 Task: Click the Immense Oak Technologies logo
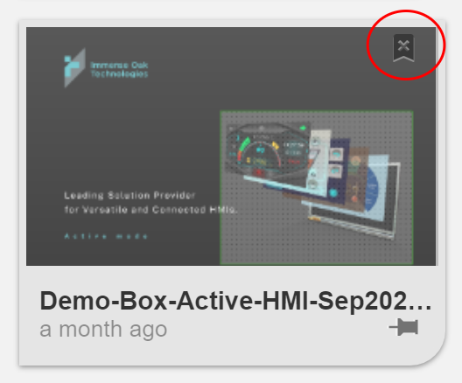point(106,68)
